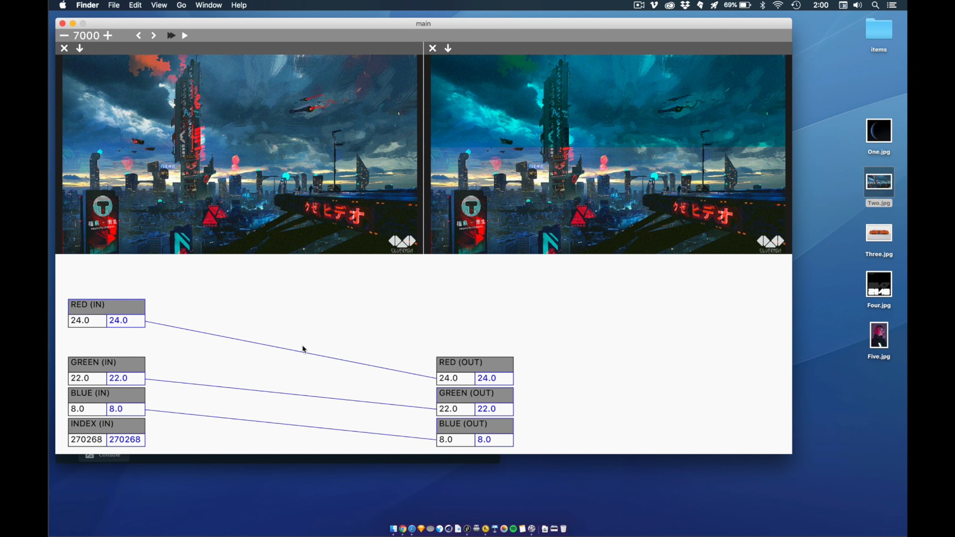Screen dimensions: 955x537
Task: Open the volume control menu bar icon
Action: coord(858,5)
